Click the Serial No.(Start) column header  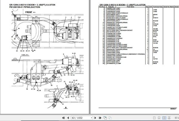click(x=169, y=7)
